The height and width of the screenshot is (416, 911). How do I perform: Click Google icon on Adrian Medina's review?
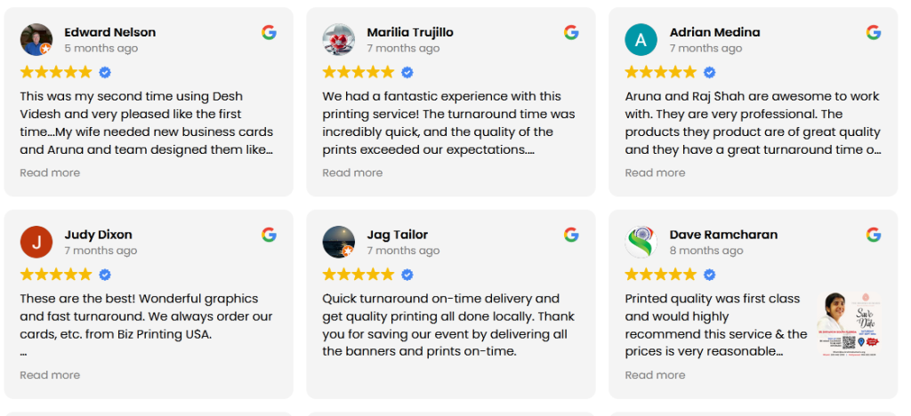[874, 32]
